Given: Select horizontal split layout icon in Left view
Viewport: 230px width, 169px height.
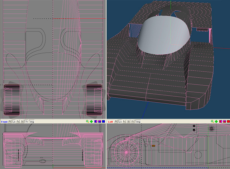Looking at the screenshot, I should (x=224, y=122).
